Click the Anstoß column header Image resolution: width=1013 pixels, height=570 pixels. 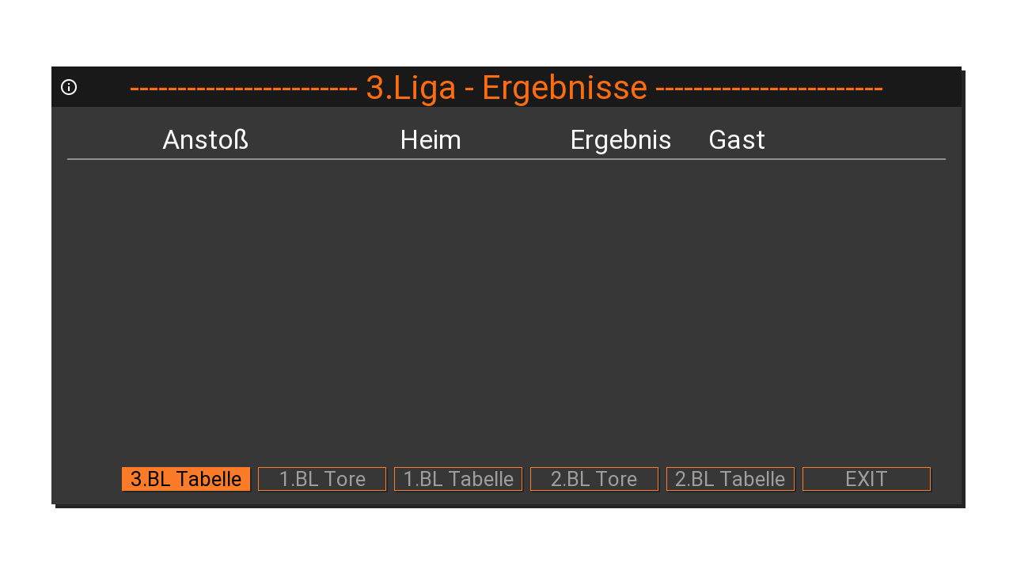[x=206, y=140]
